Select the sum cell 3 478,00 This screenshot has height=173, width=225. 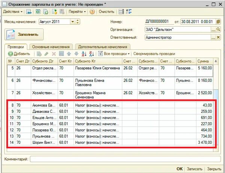pyautogui.click(x=205, y=142)
